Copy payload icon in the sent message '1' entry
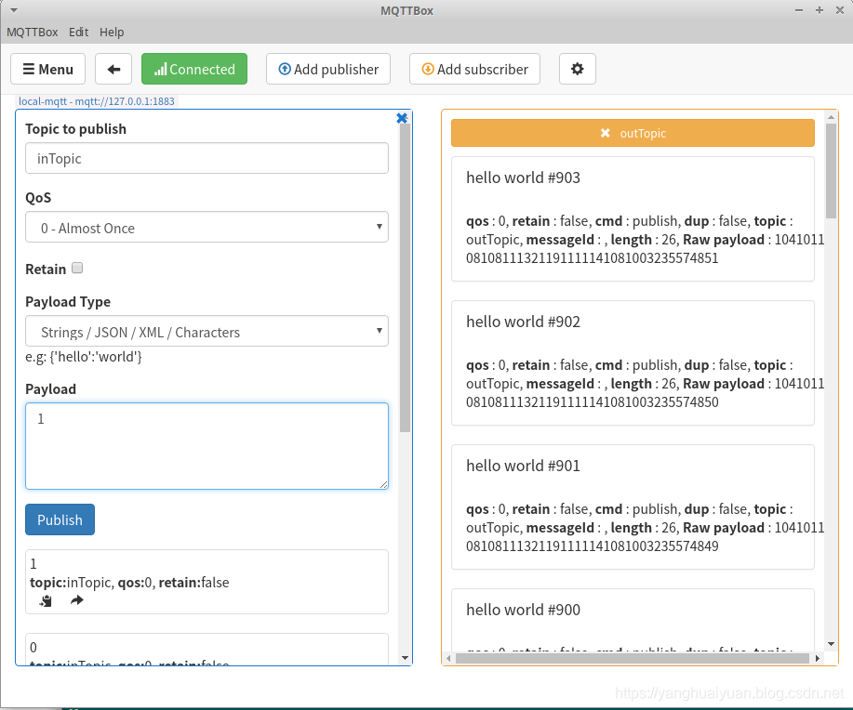 (46, 600)
